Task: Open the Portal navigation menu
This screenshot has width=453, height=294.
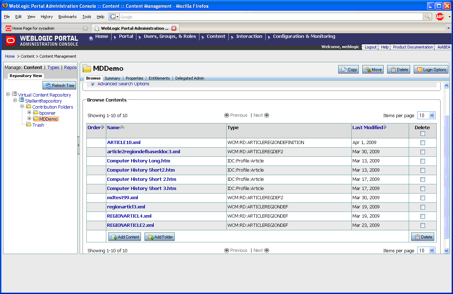Action: point(126,36)
